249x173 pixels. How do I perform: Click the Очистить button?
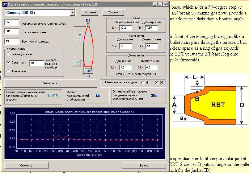(26, 166)
